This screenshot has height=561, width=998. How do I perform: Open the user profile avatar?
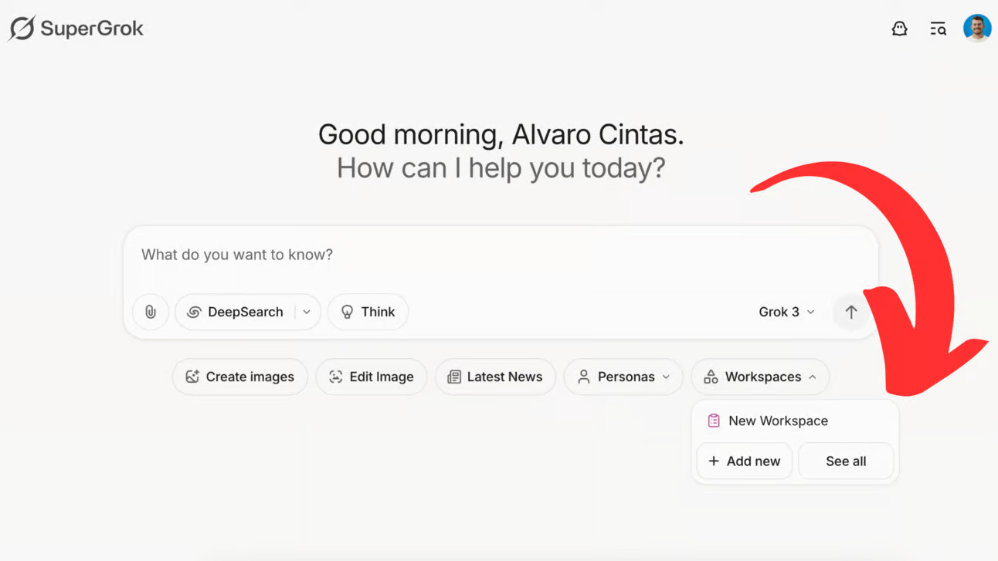[x=977, y=29]
